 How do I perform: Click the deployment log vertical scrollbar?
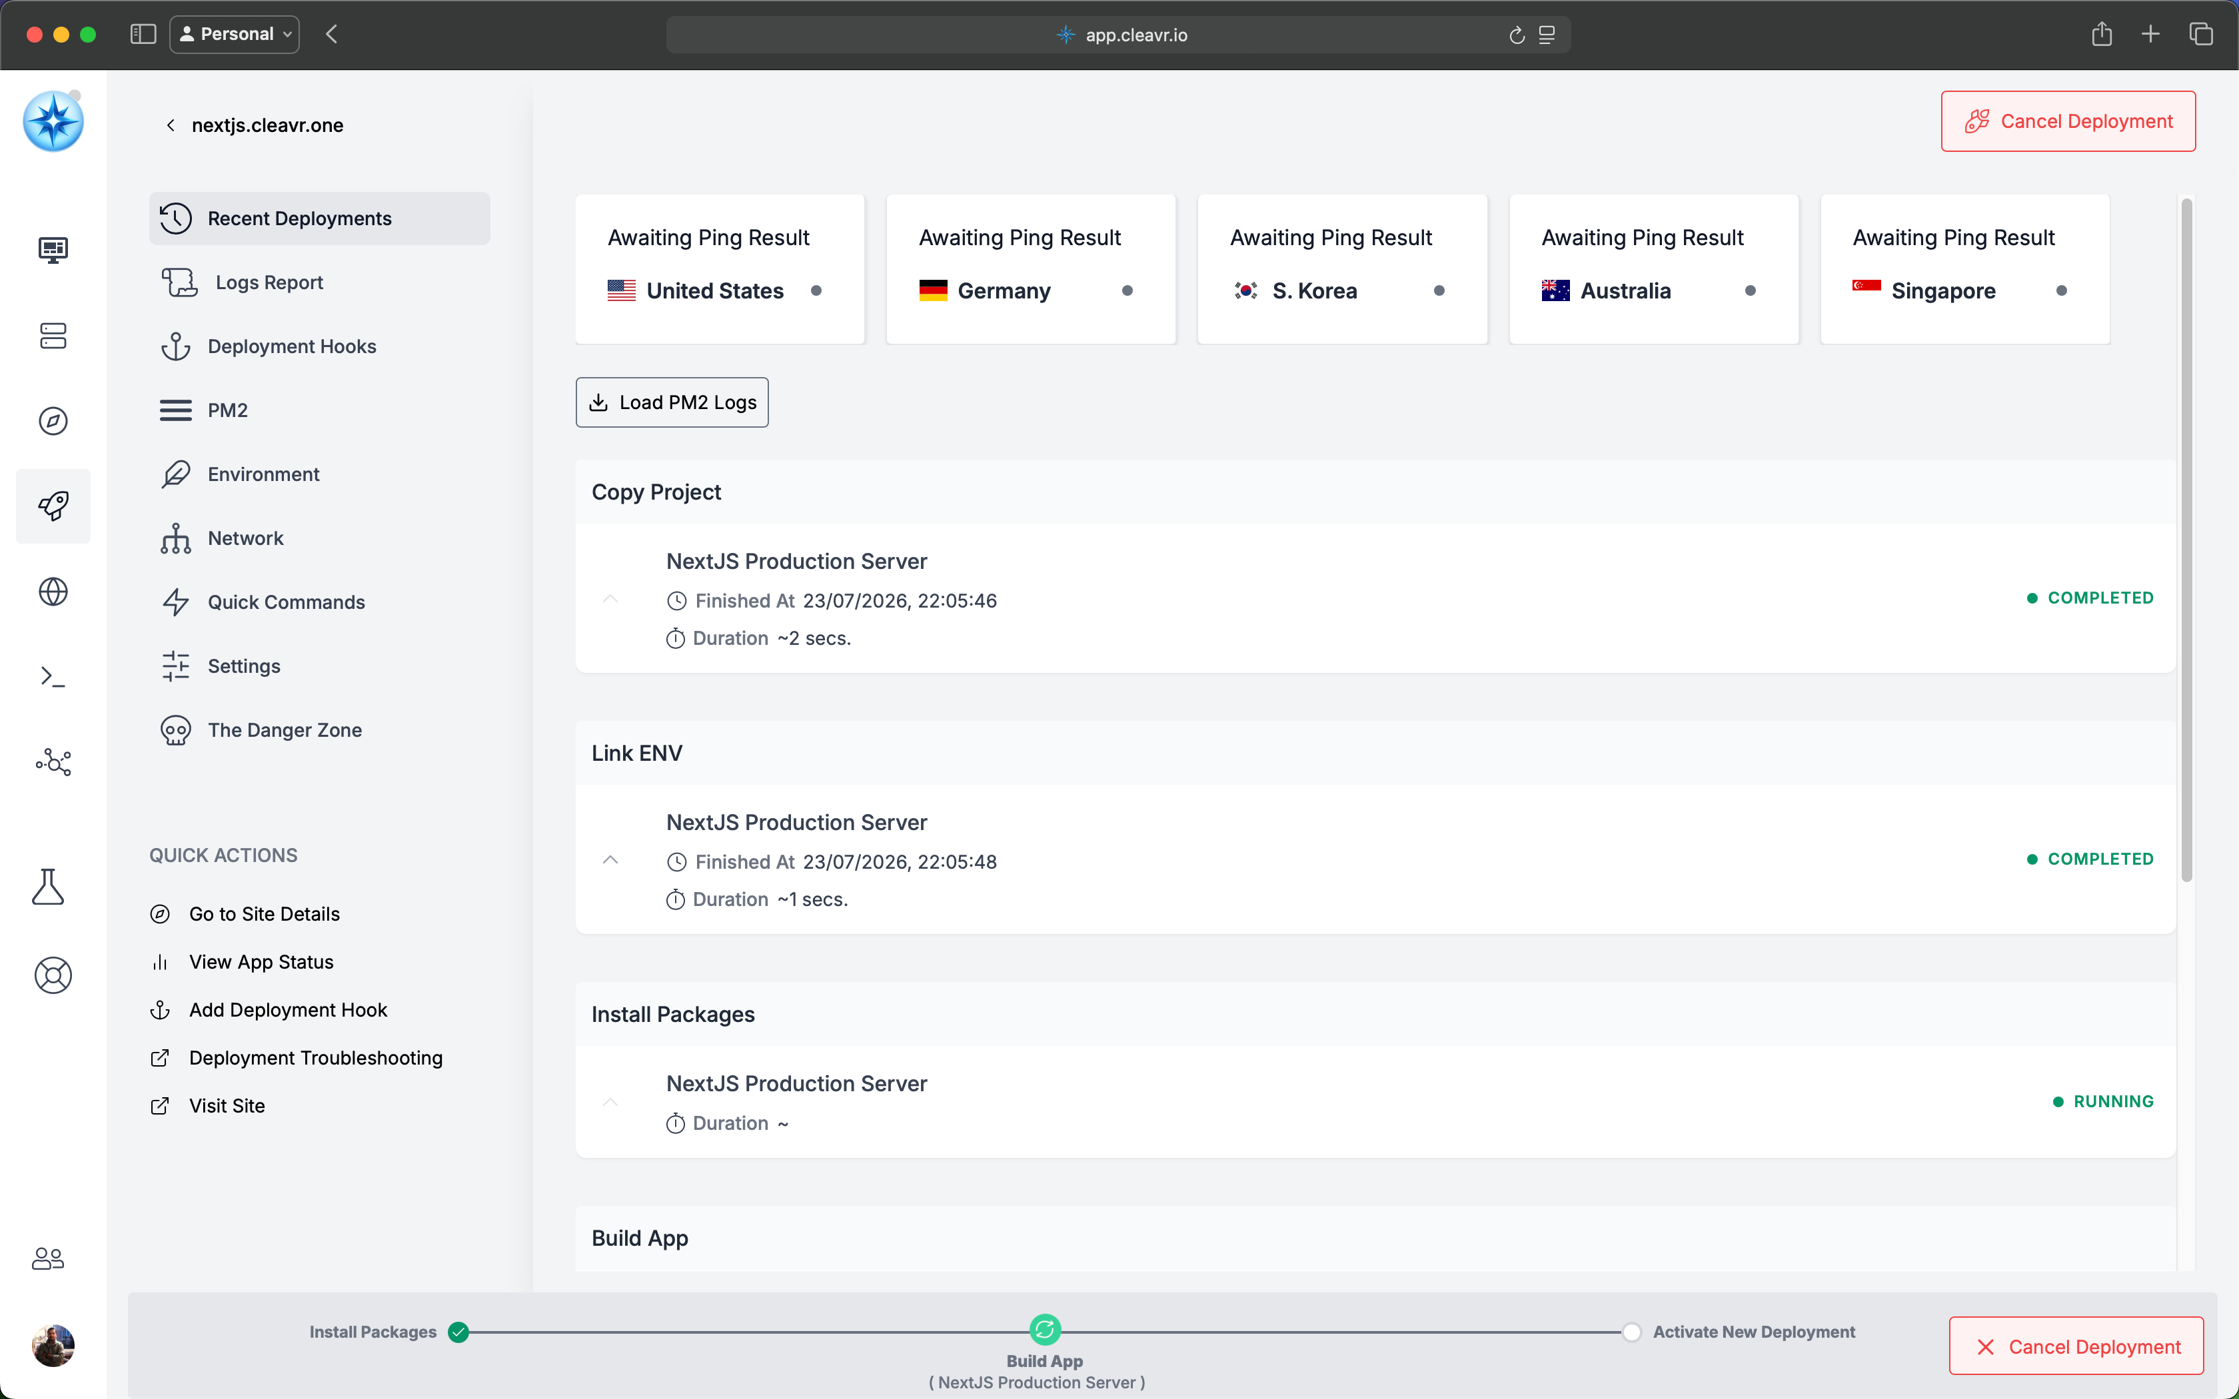click(2186, 540)
